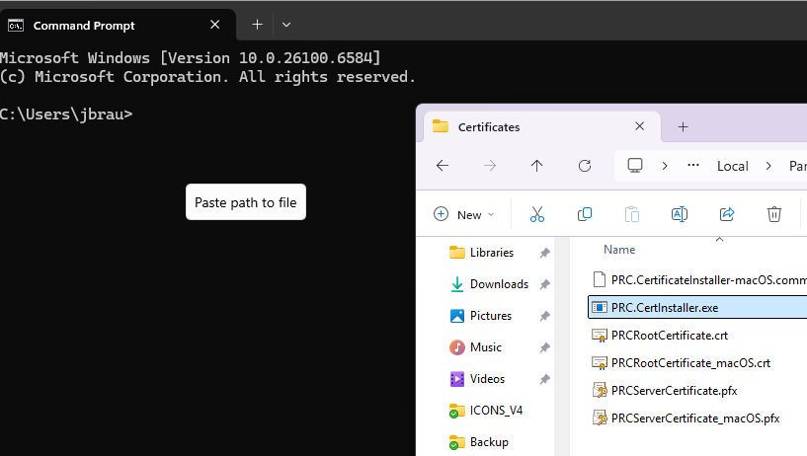This screenshot has width=807, height=456.
Task: Add a new File Explorer tab
Action: (683, 127)
